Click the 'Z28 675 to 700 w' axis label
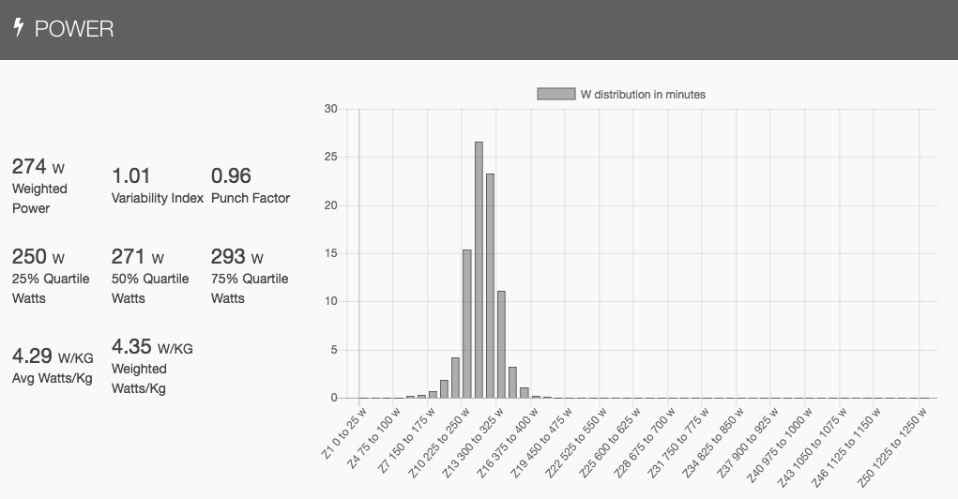The image size is (958, 499). coord(644,442)
